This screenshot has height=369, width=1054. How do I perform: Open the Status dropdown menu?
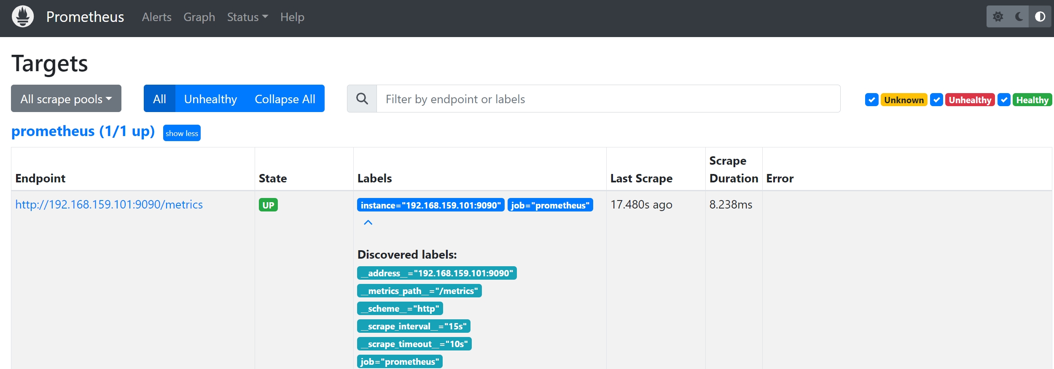(247, 17)
